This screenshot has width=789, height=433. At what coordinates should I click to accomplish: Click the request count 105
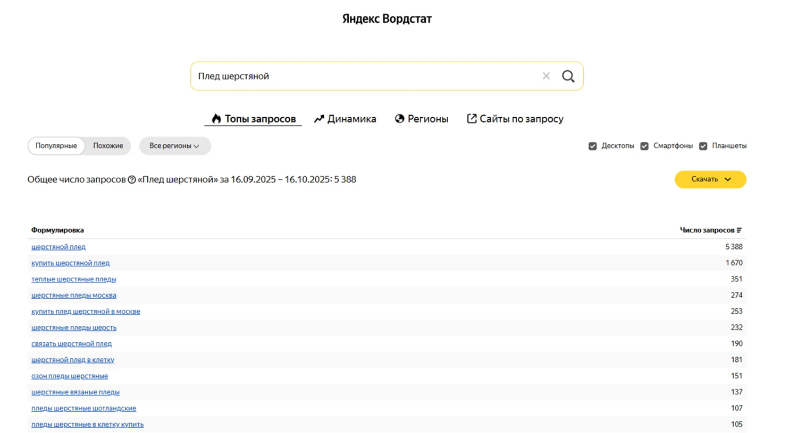click(736, 425)
